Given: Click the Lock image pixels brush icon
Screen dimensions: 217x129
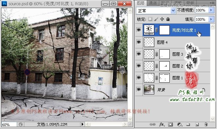Looking at the screenshot, I should pos(156,19).
